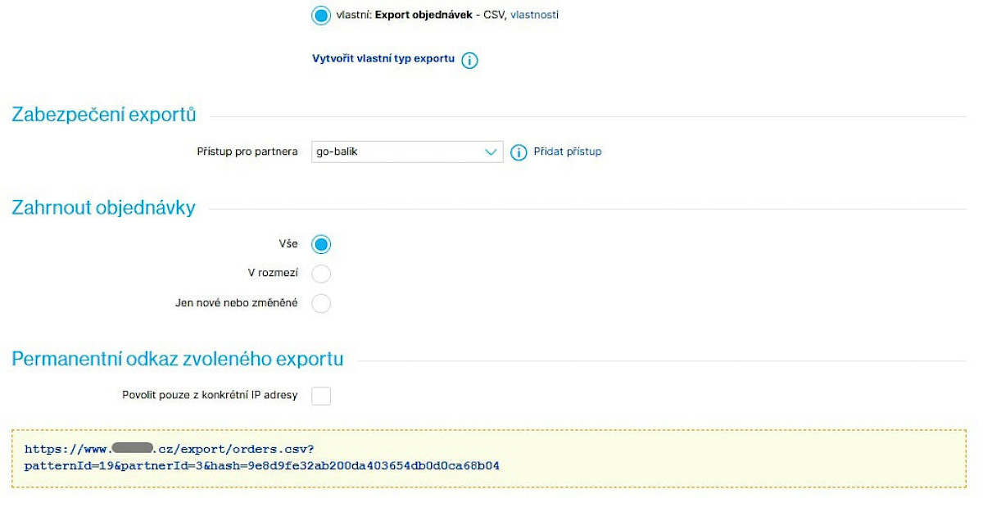Viewport: 983px width, 512px height.
Task: Pick the Jen nové nebo změněné radio
Action: click(x=321, y=303)
